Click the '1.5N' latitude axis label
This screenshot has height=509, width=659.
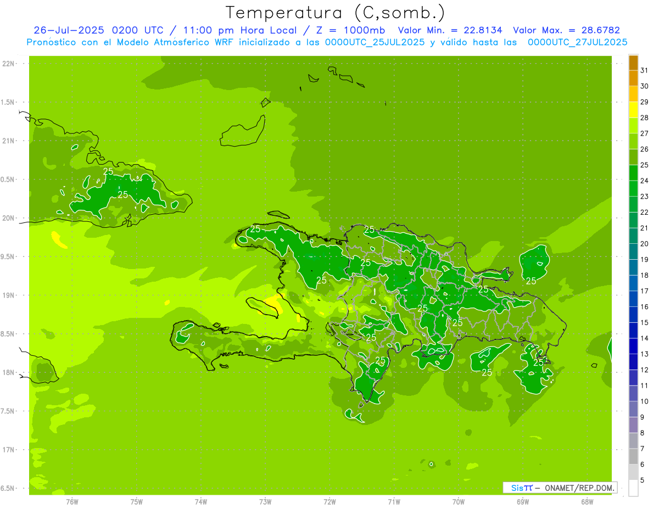[x=9, y=102]
